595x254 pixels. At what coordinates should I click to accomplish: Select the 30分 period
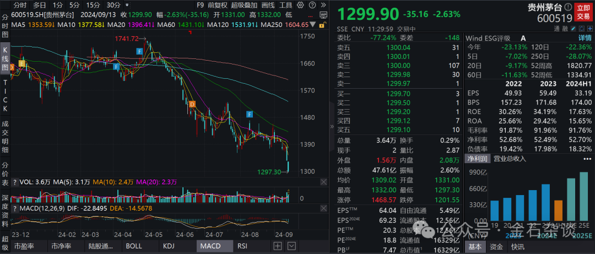coord(113,6)
